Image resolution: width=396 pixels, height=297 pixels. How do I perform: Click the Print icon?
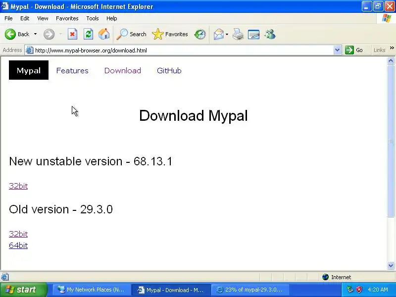[238, 34]
